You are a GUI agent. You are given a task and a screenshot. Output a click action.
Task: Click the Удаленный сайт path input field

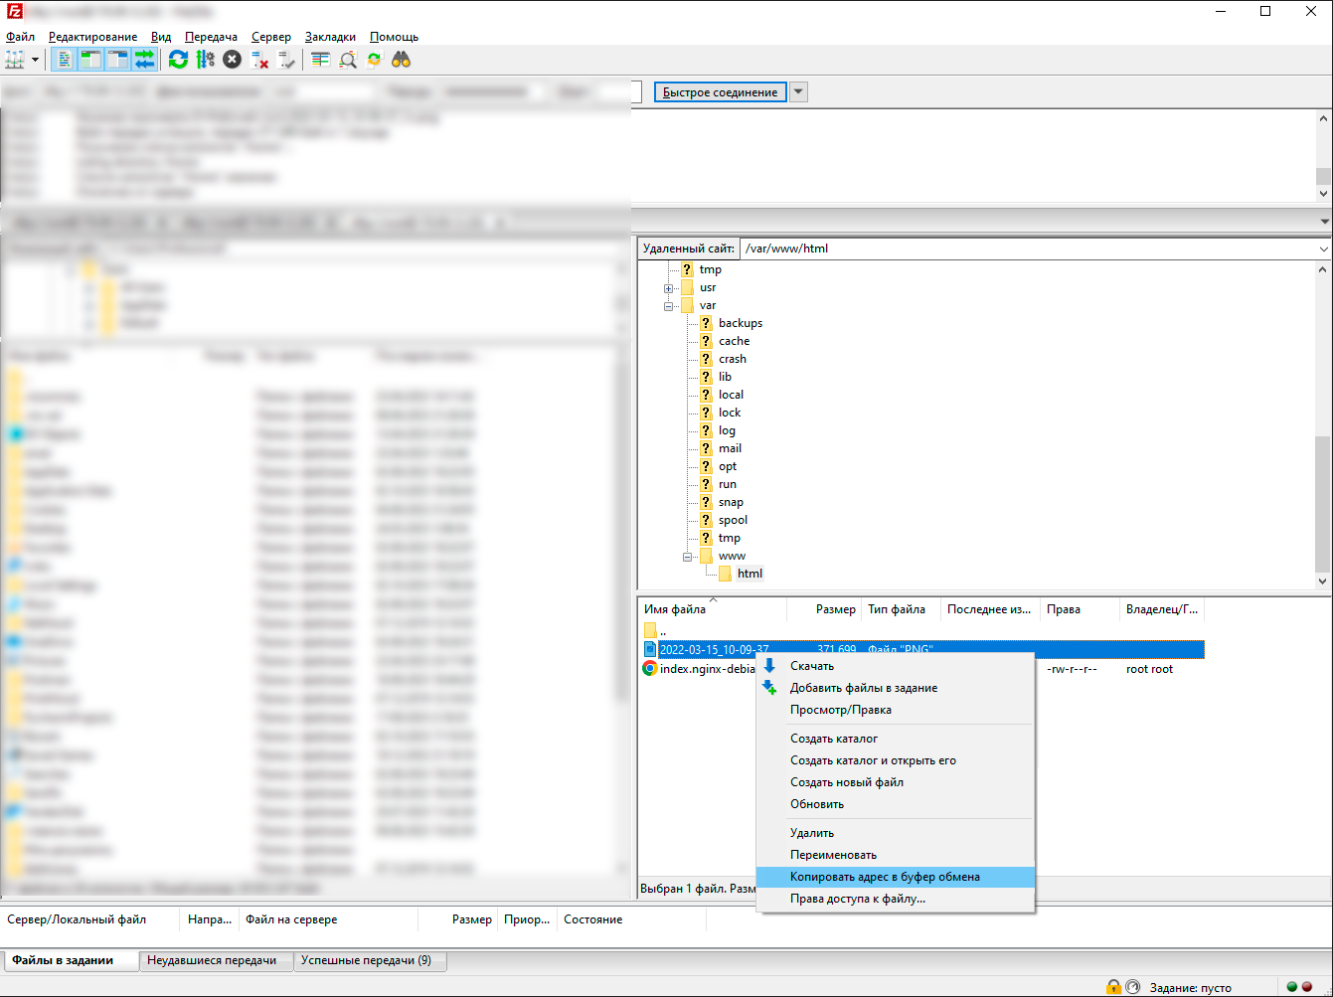[x=1024, y=249]
